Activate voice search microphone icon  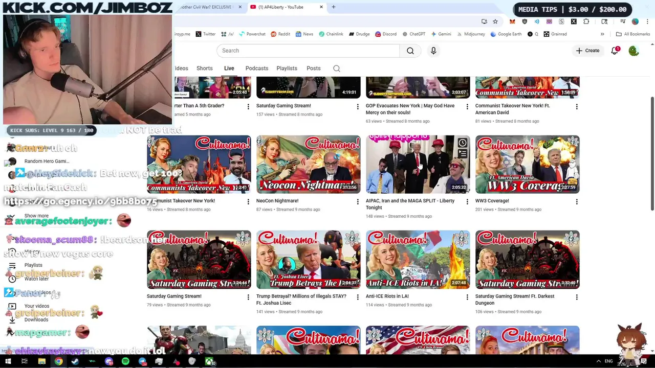(x=433, y=51)
